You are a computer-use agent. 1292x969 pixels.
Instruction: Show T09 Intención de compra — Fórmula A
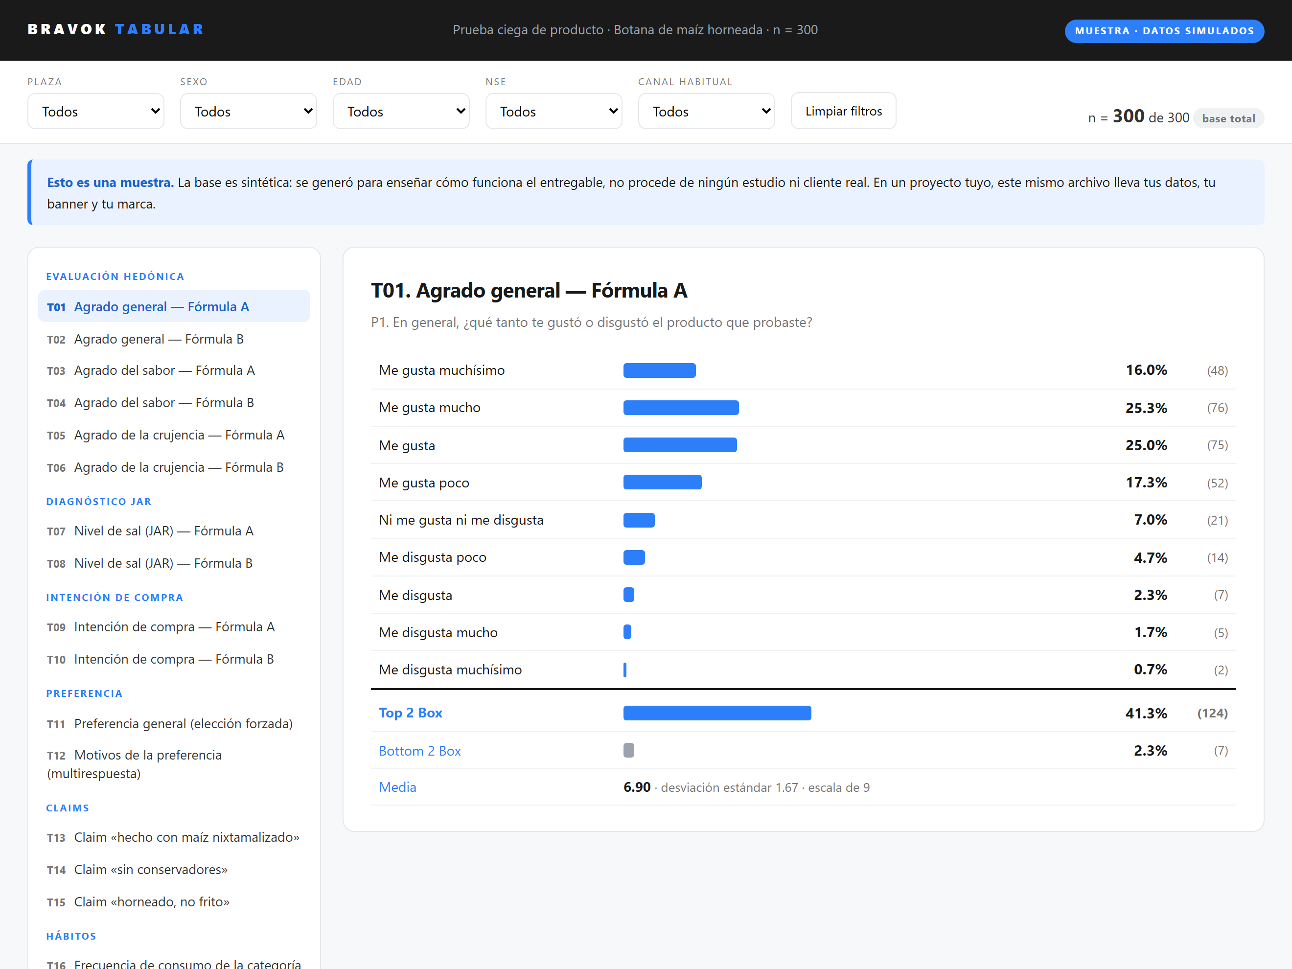coord(174,627)
